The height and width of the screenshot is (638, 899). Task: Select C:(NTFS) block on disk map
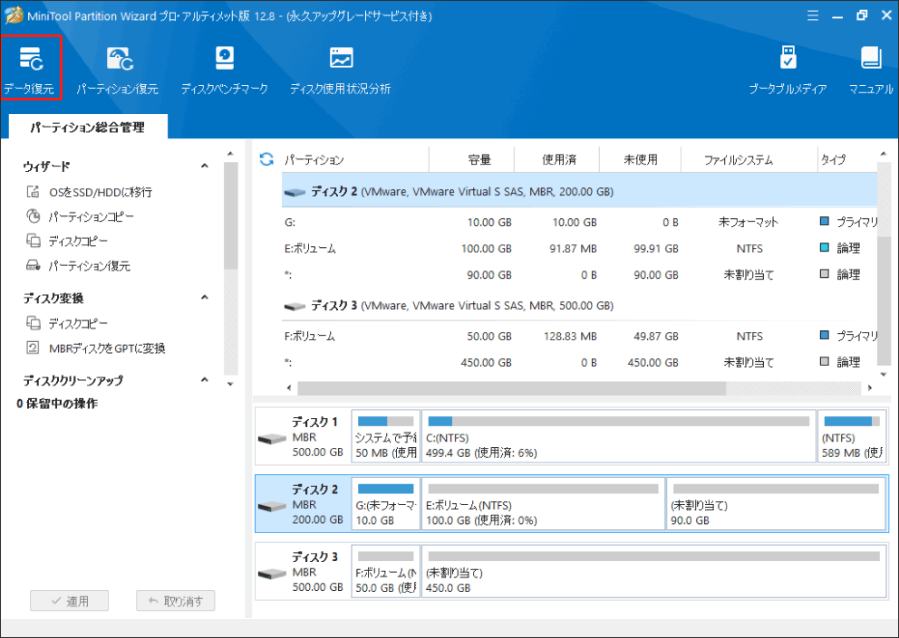pos(619,436)
